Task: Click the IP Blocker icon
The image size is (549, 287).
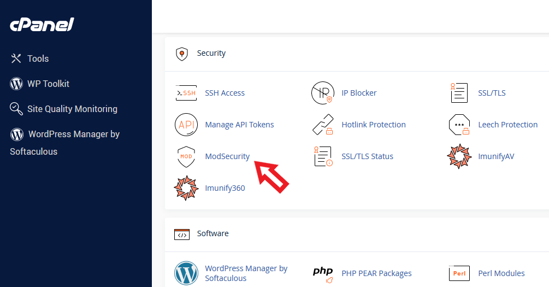Action: tap(322, 93)
